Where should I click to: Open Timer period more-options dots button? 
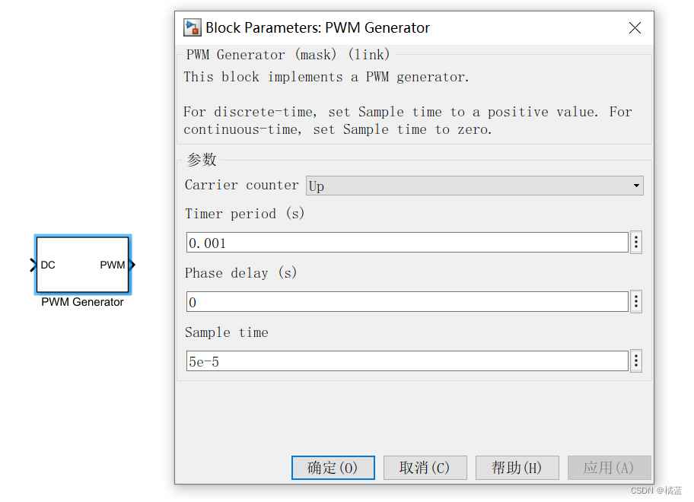coord(636,242)
